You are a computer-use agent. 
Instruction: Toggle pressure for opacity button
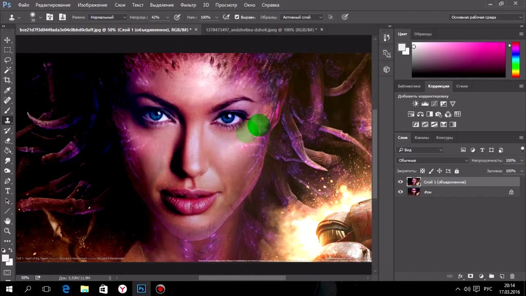pyautogui.click(x=177, y=17)
